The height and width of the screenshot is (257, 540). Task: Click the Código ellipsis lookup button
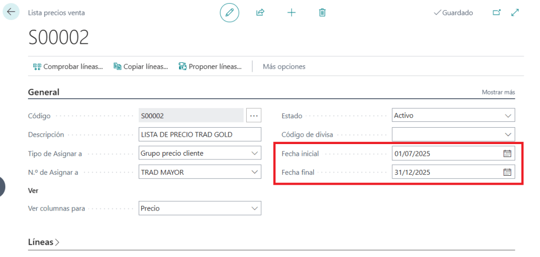pyautogui.click(x=254, y=115)
